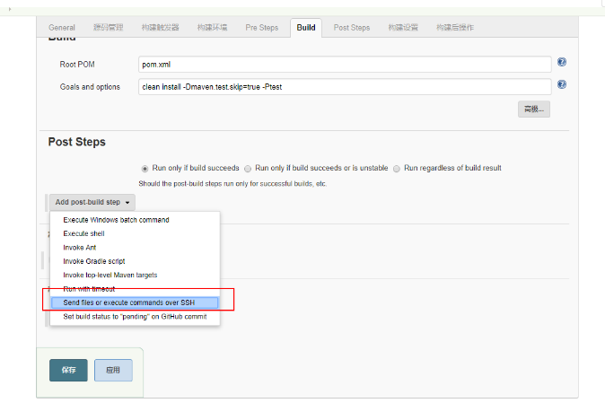Switch to the Post Steps tab
The width and height of the screenshot is (605, 403).
click(352, 28)
